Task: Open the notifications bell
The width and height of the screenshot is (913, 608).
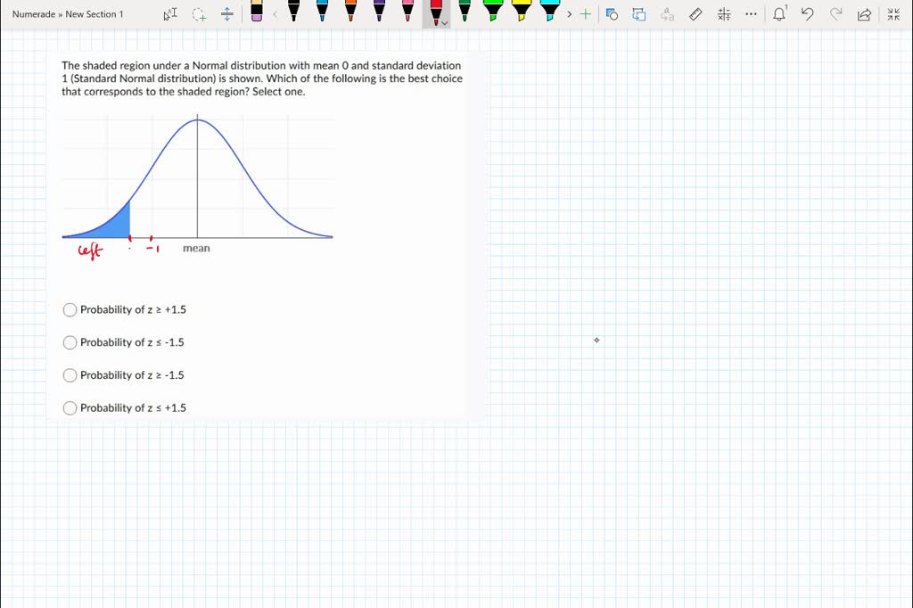Action: pyautogui.click(x=779, y=14)
